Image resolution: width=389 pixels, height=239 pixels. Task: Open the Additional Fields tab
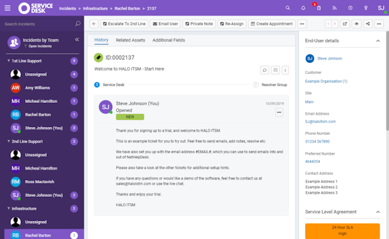point(169,40)
